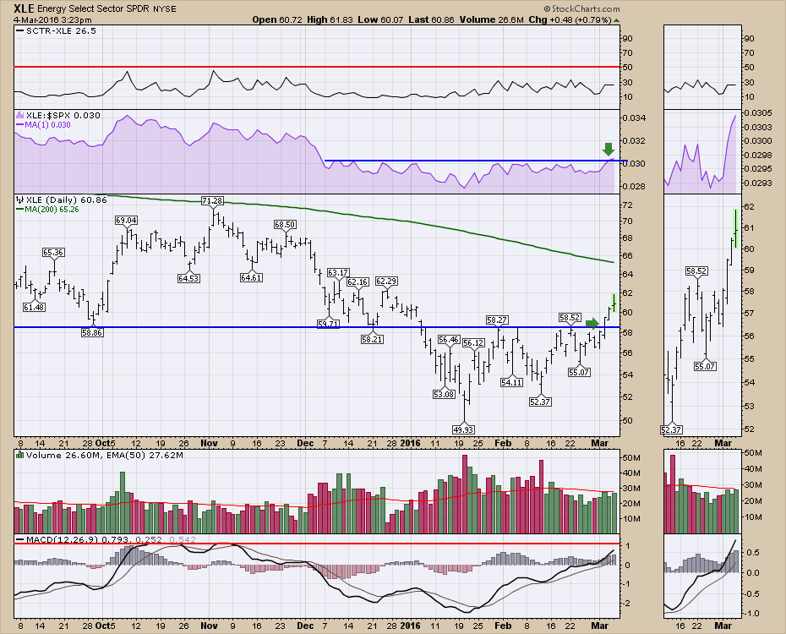Click the High 61.83 value in header
The height and width of the screenshot is (634, 786).
330,19
